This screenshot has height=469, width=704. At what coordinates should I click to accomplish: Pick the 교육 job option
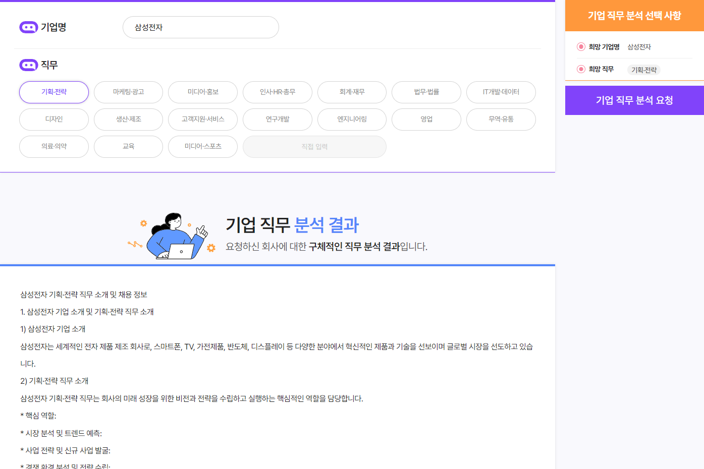click(x=128, y=147)
